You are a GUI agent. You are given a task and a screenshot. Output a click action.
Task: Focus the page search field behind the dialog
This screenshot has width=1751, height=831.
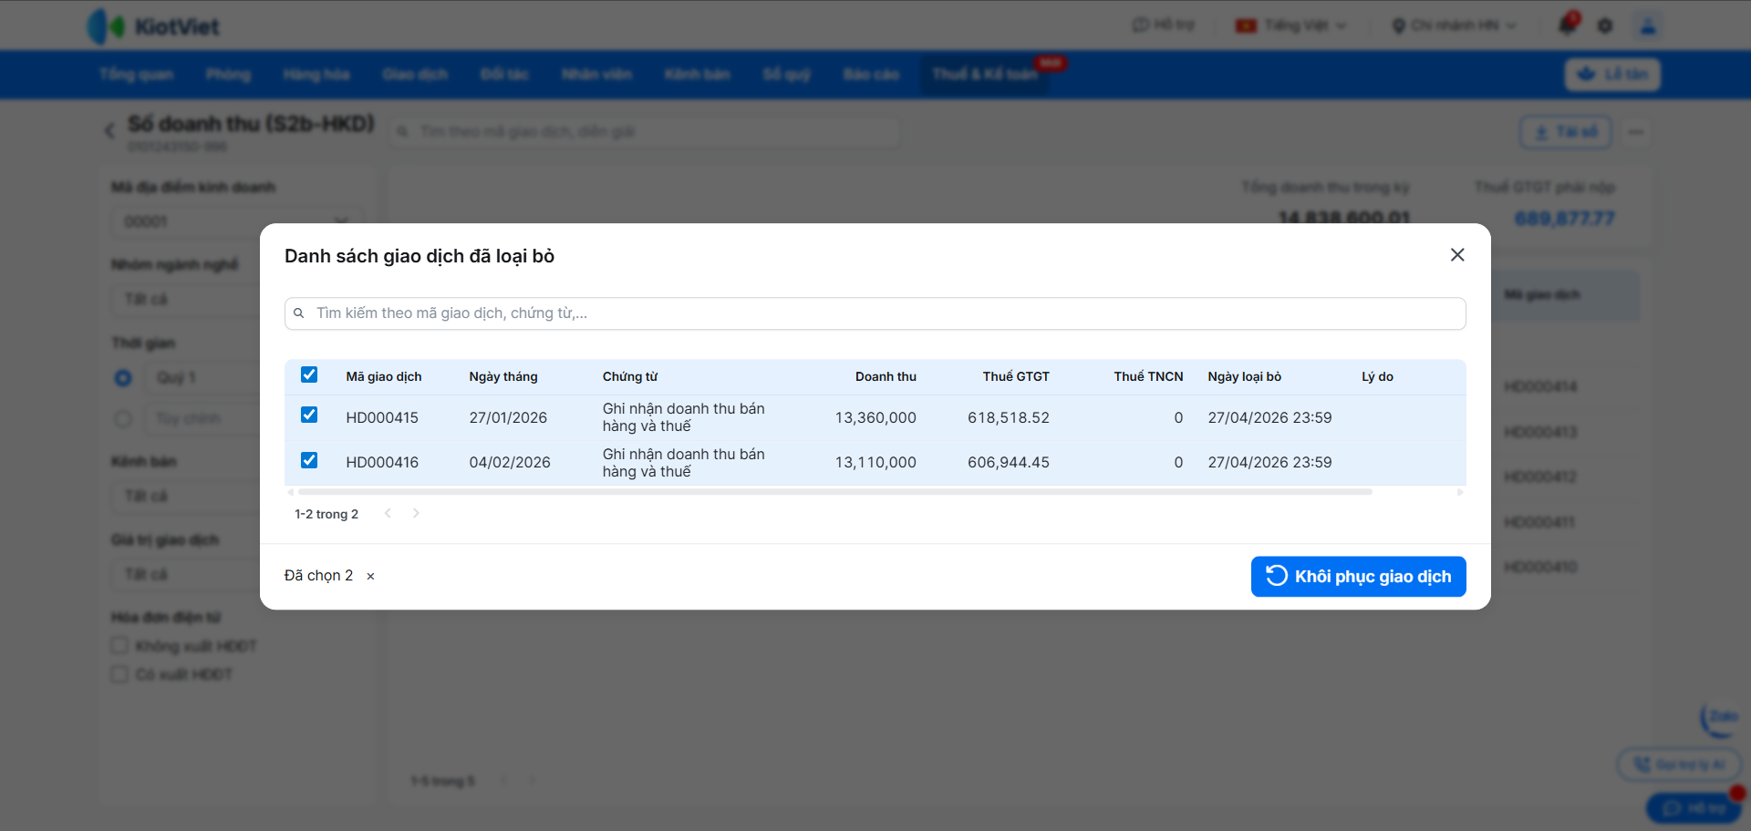coord(646,132)
